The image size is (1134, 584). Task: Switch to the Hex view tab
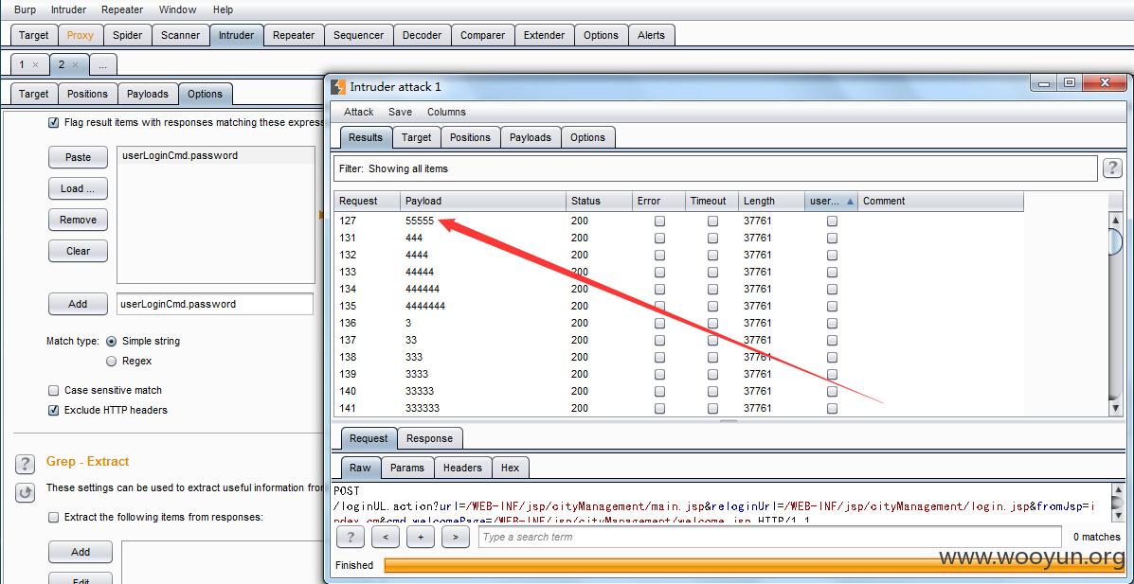[x=510, y=468]
